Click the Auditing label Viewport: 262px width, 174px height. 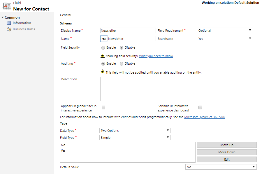point(67,63)
